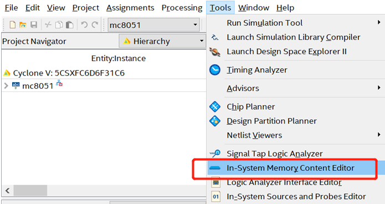Image resolution: width=385 pixels, height=204 pixels.
Task: Click the New File toolbar icon
Action: pos(13,25)
